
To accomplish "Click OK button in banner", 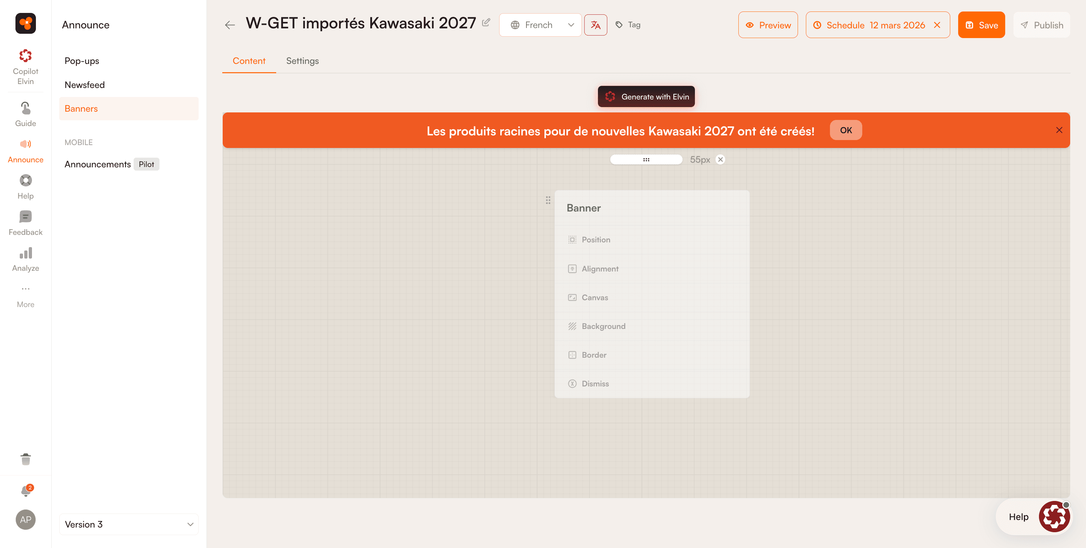I will click(845, 130).
